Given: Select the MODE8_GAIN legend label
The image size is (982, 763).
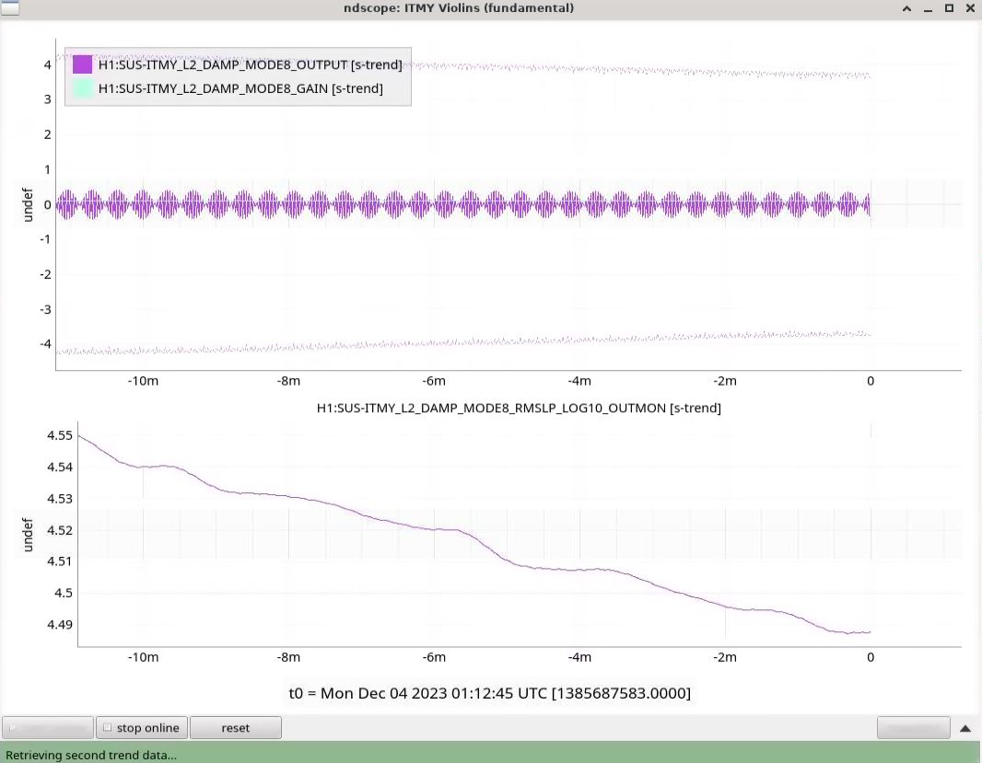Looking at the screenshot, I should point(240,88).
